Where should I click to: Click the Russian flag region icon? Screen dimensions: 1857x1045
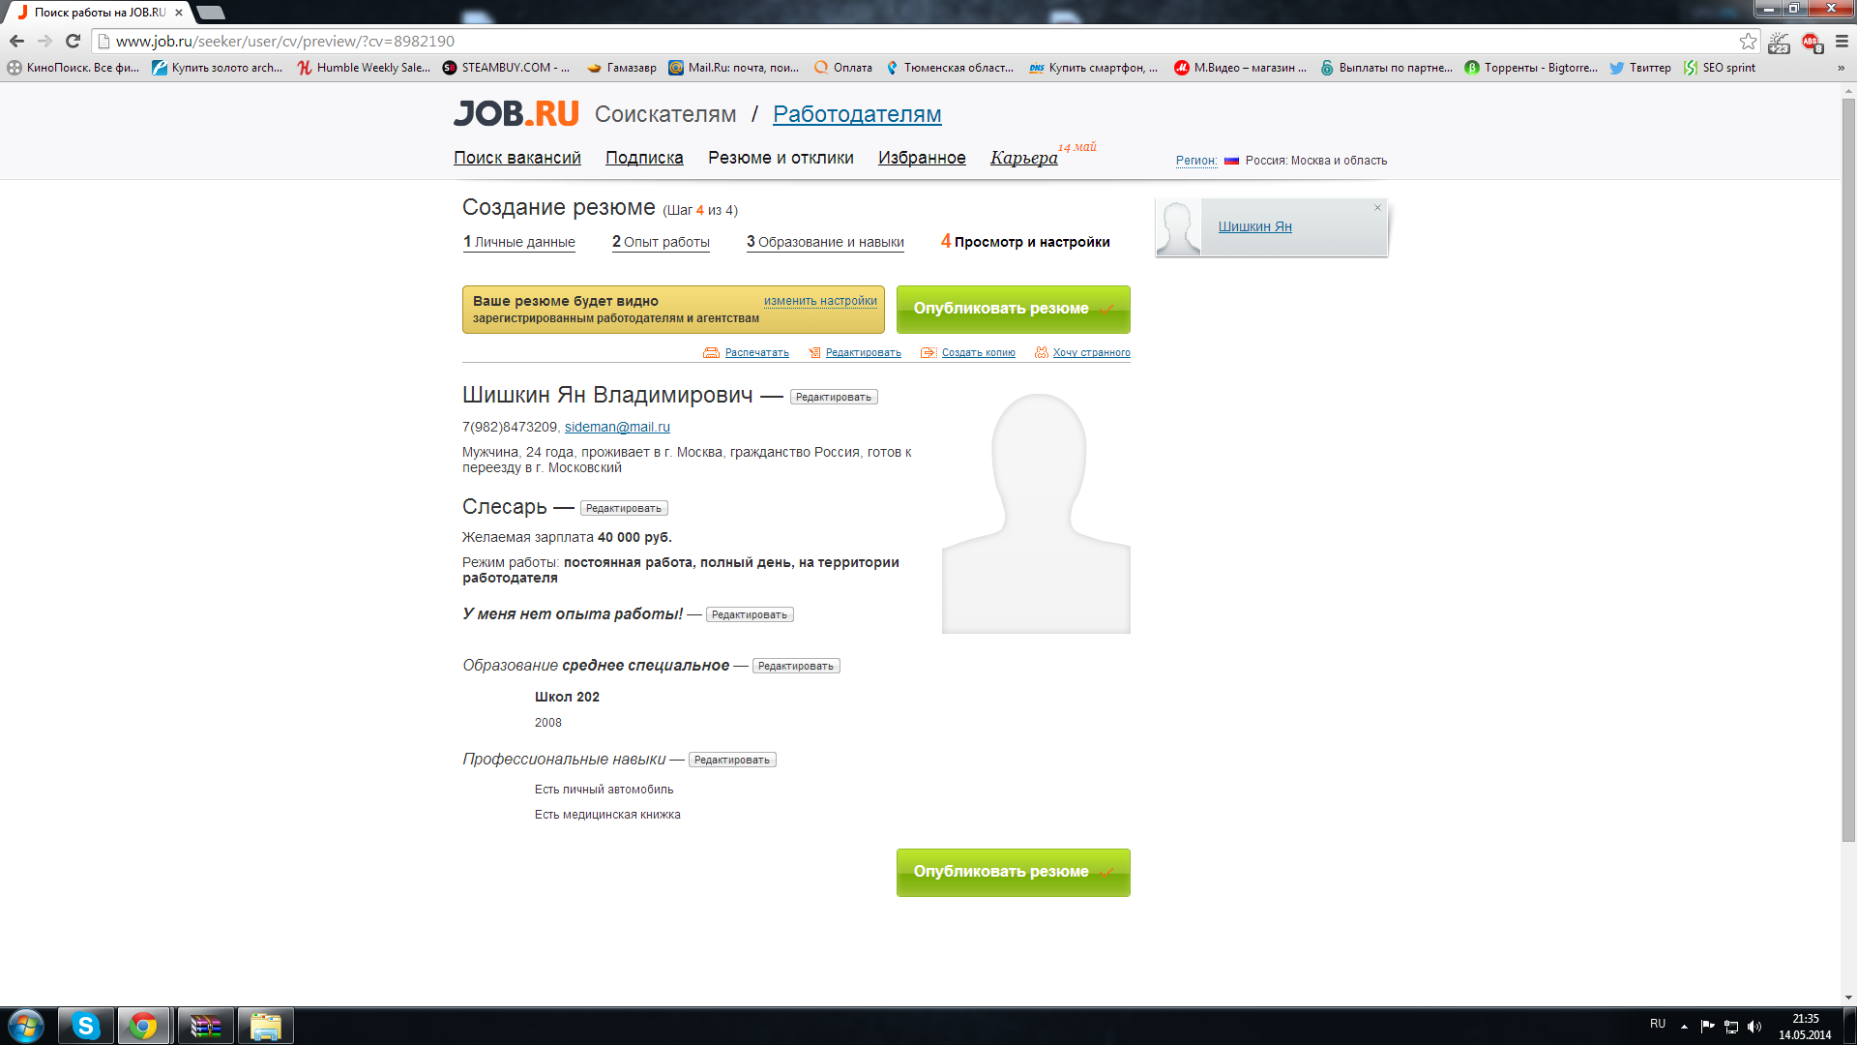click(1231, 161)
